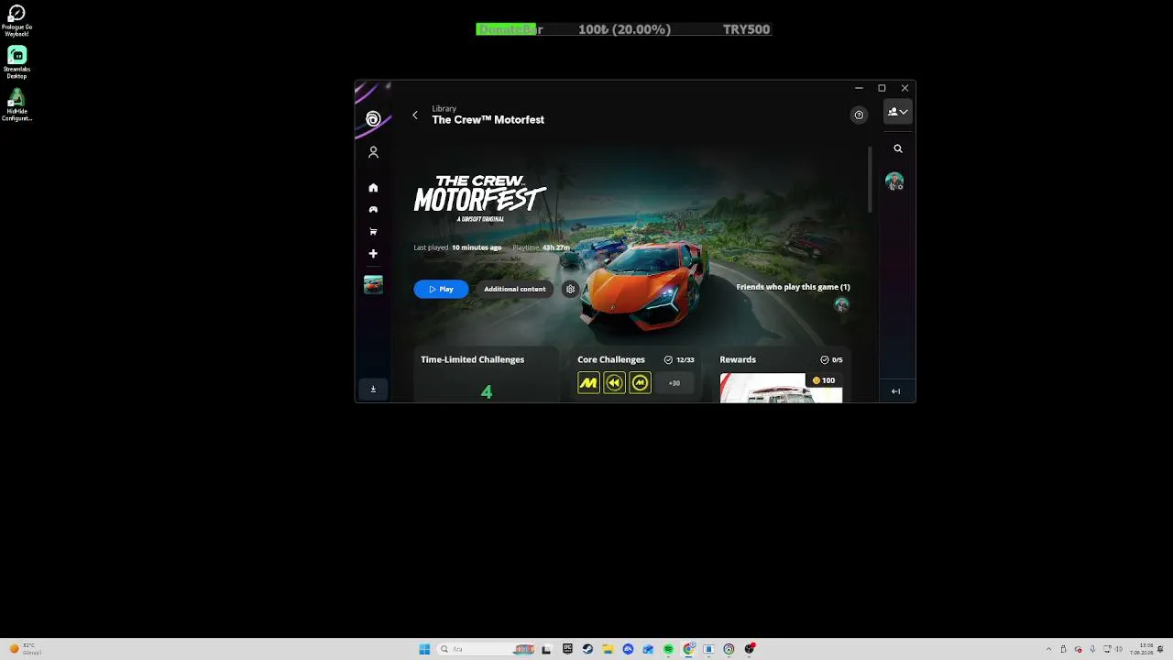The image size is (1173, 660).
Task: Open HidHide Configuration desktop shortcut
Action: (x=16, y=104)
